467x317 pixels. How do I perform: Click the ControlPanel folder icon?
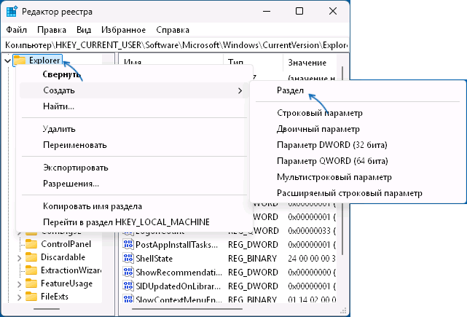31,244
